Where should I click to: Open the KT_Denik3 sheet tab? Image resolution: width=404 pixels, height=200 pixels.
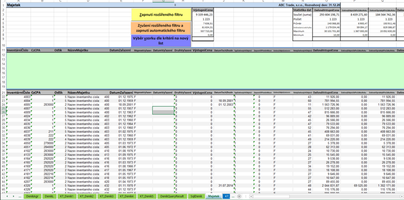pyautogui.click(x=106, y=196)
